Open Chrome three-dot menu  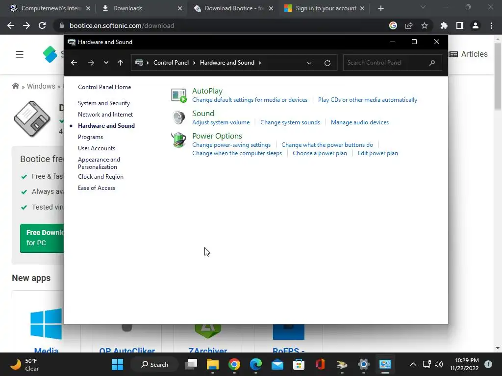pos(491,25)
